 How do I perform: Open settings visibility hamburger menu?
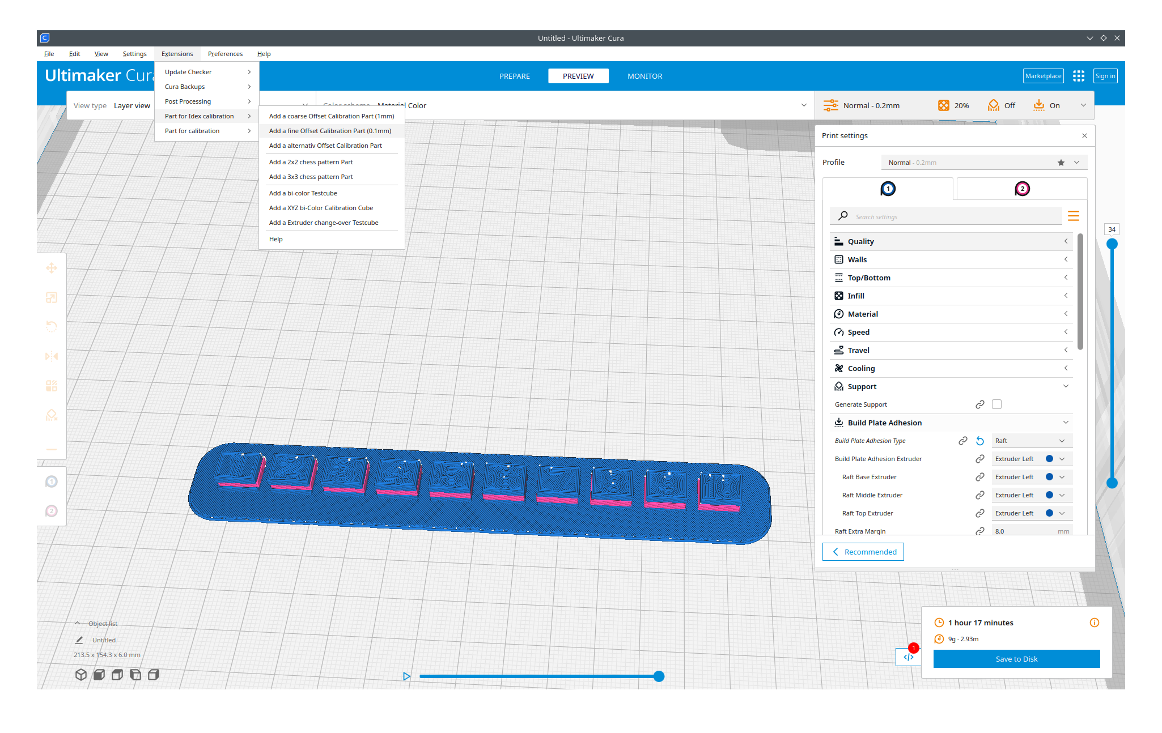pyautogui.click(x=1074, y=216)
